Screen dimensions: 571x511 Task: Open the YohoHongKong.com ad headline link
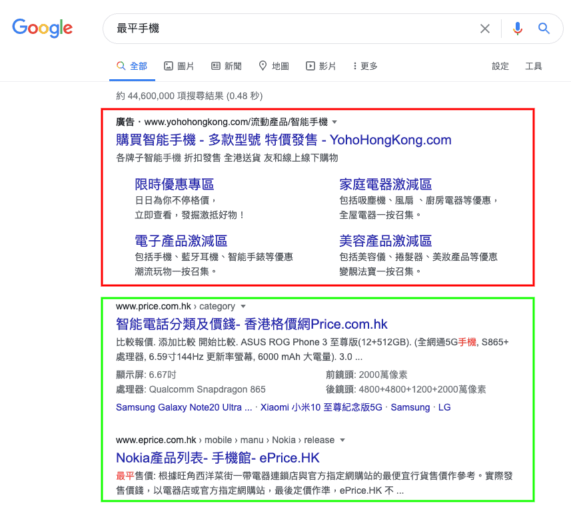coord(284,140)
